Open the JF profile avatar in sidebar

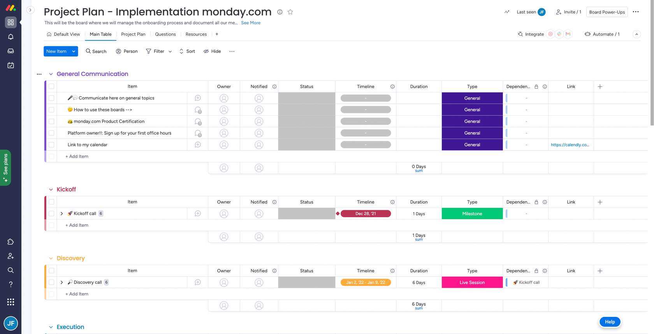tap(11, 323)
